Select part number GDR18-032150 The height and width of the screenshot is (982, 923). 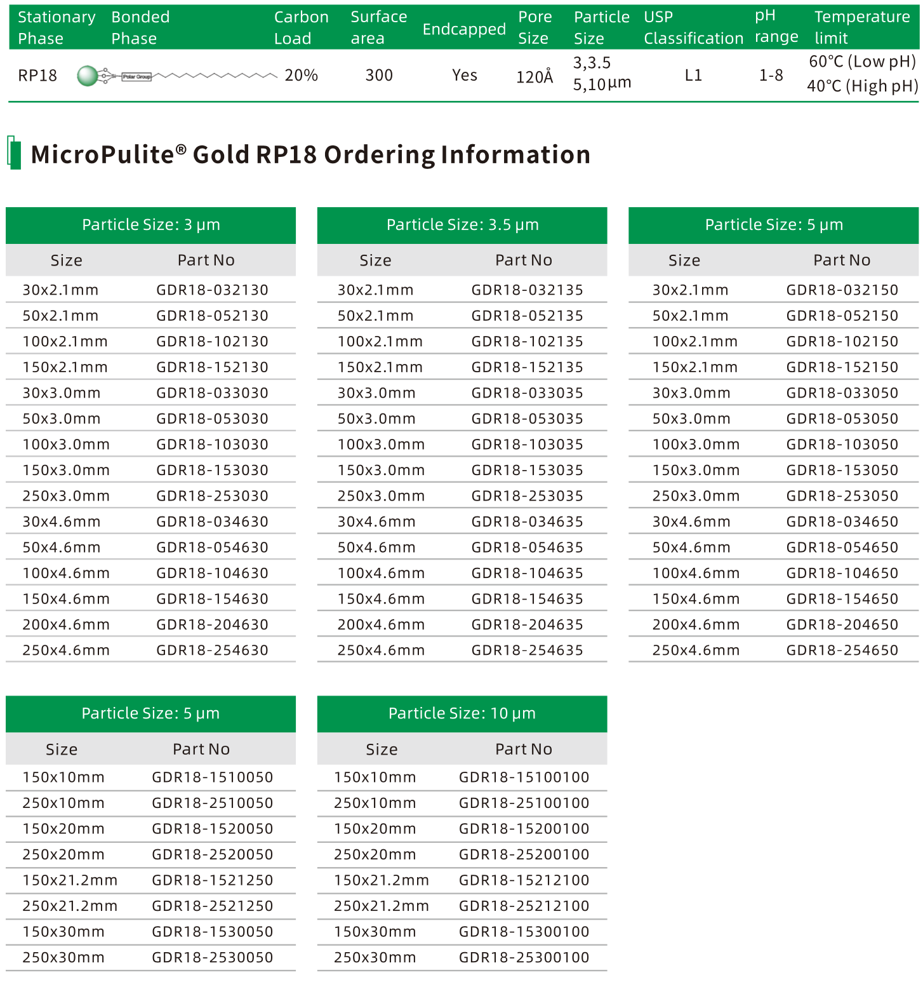[x=842, y=290]
